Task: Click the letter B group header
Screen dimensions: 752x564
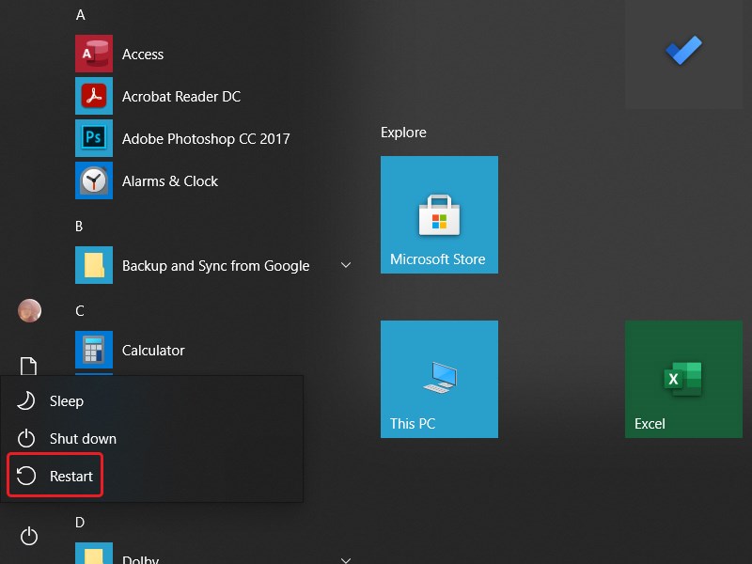Action: click(79, 226)
